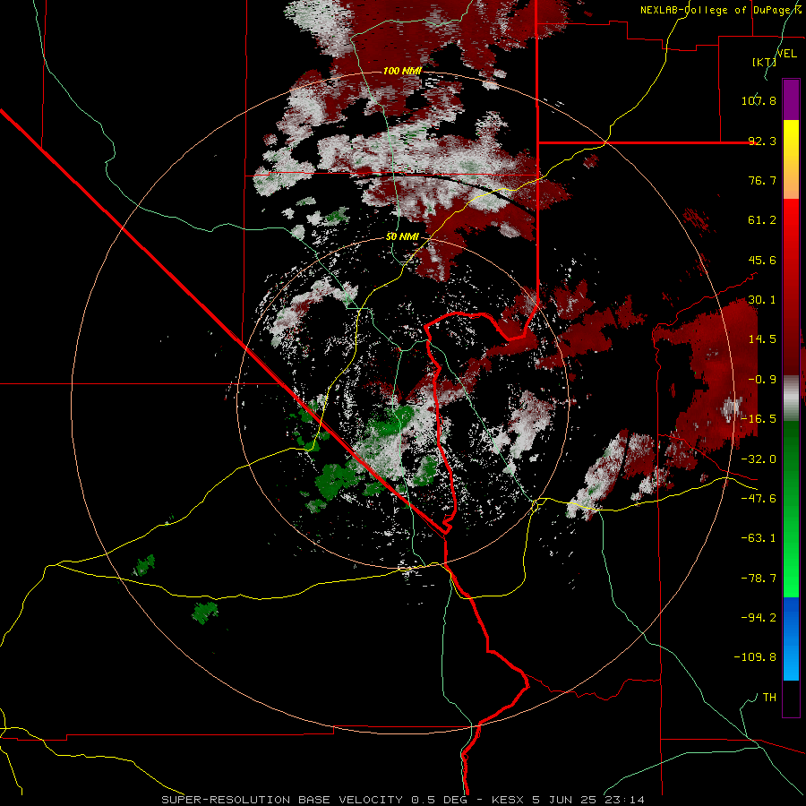806x806 pixels.
Task: Click the 76.7 velocity scale value
Action: tap(762, 180)
